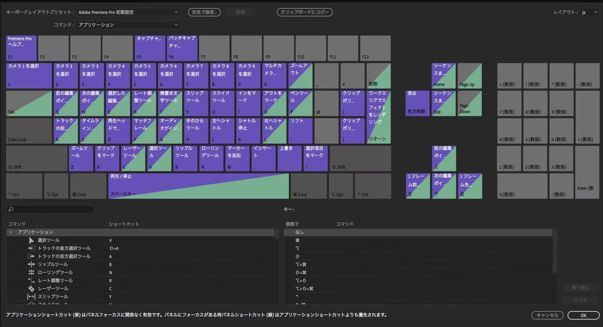
Task: Click the space bar key labeled 再生 / 停止
Action: (x=198, y=186)
